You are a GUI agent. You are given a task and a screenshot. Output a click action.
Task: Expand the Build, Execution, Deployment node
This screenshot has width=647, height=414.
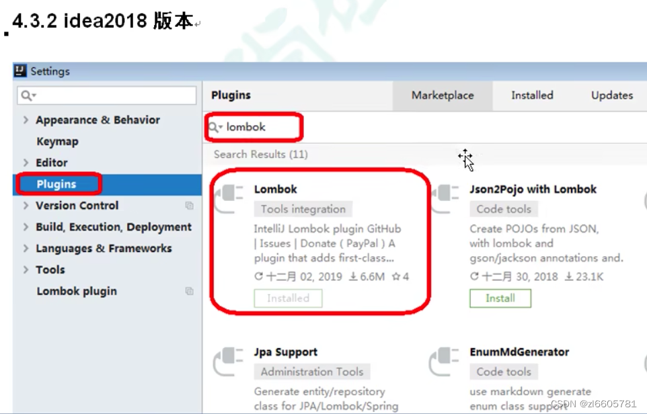click(26, 226)
